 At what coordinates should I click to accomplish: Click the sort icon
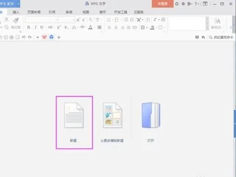coord(148,20)
